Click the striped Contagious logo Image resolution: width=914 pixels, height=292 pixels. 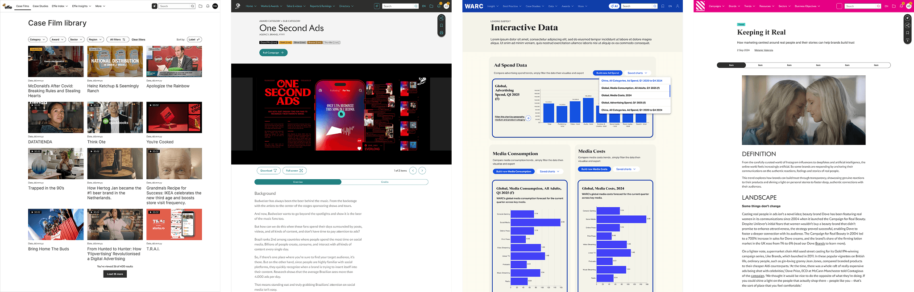coord(700,6)
